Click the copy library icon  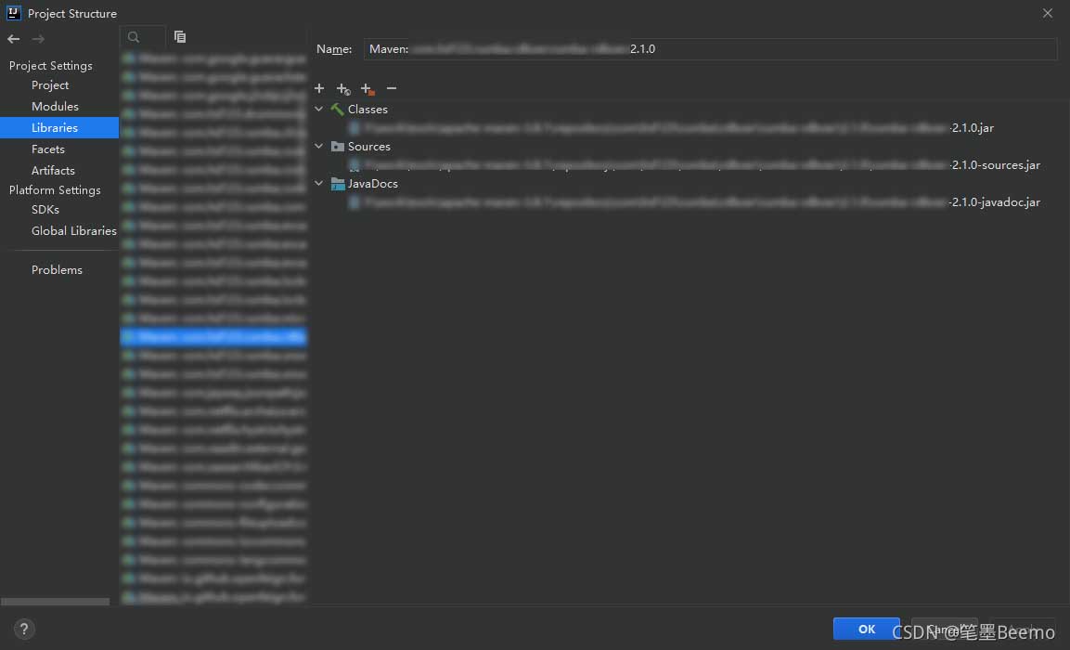[x=179, y=37]
